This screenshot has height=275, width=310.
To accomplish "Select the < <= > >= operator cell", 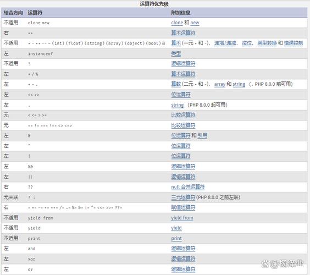I will (37, 116).
